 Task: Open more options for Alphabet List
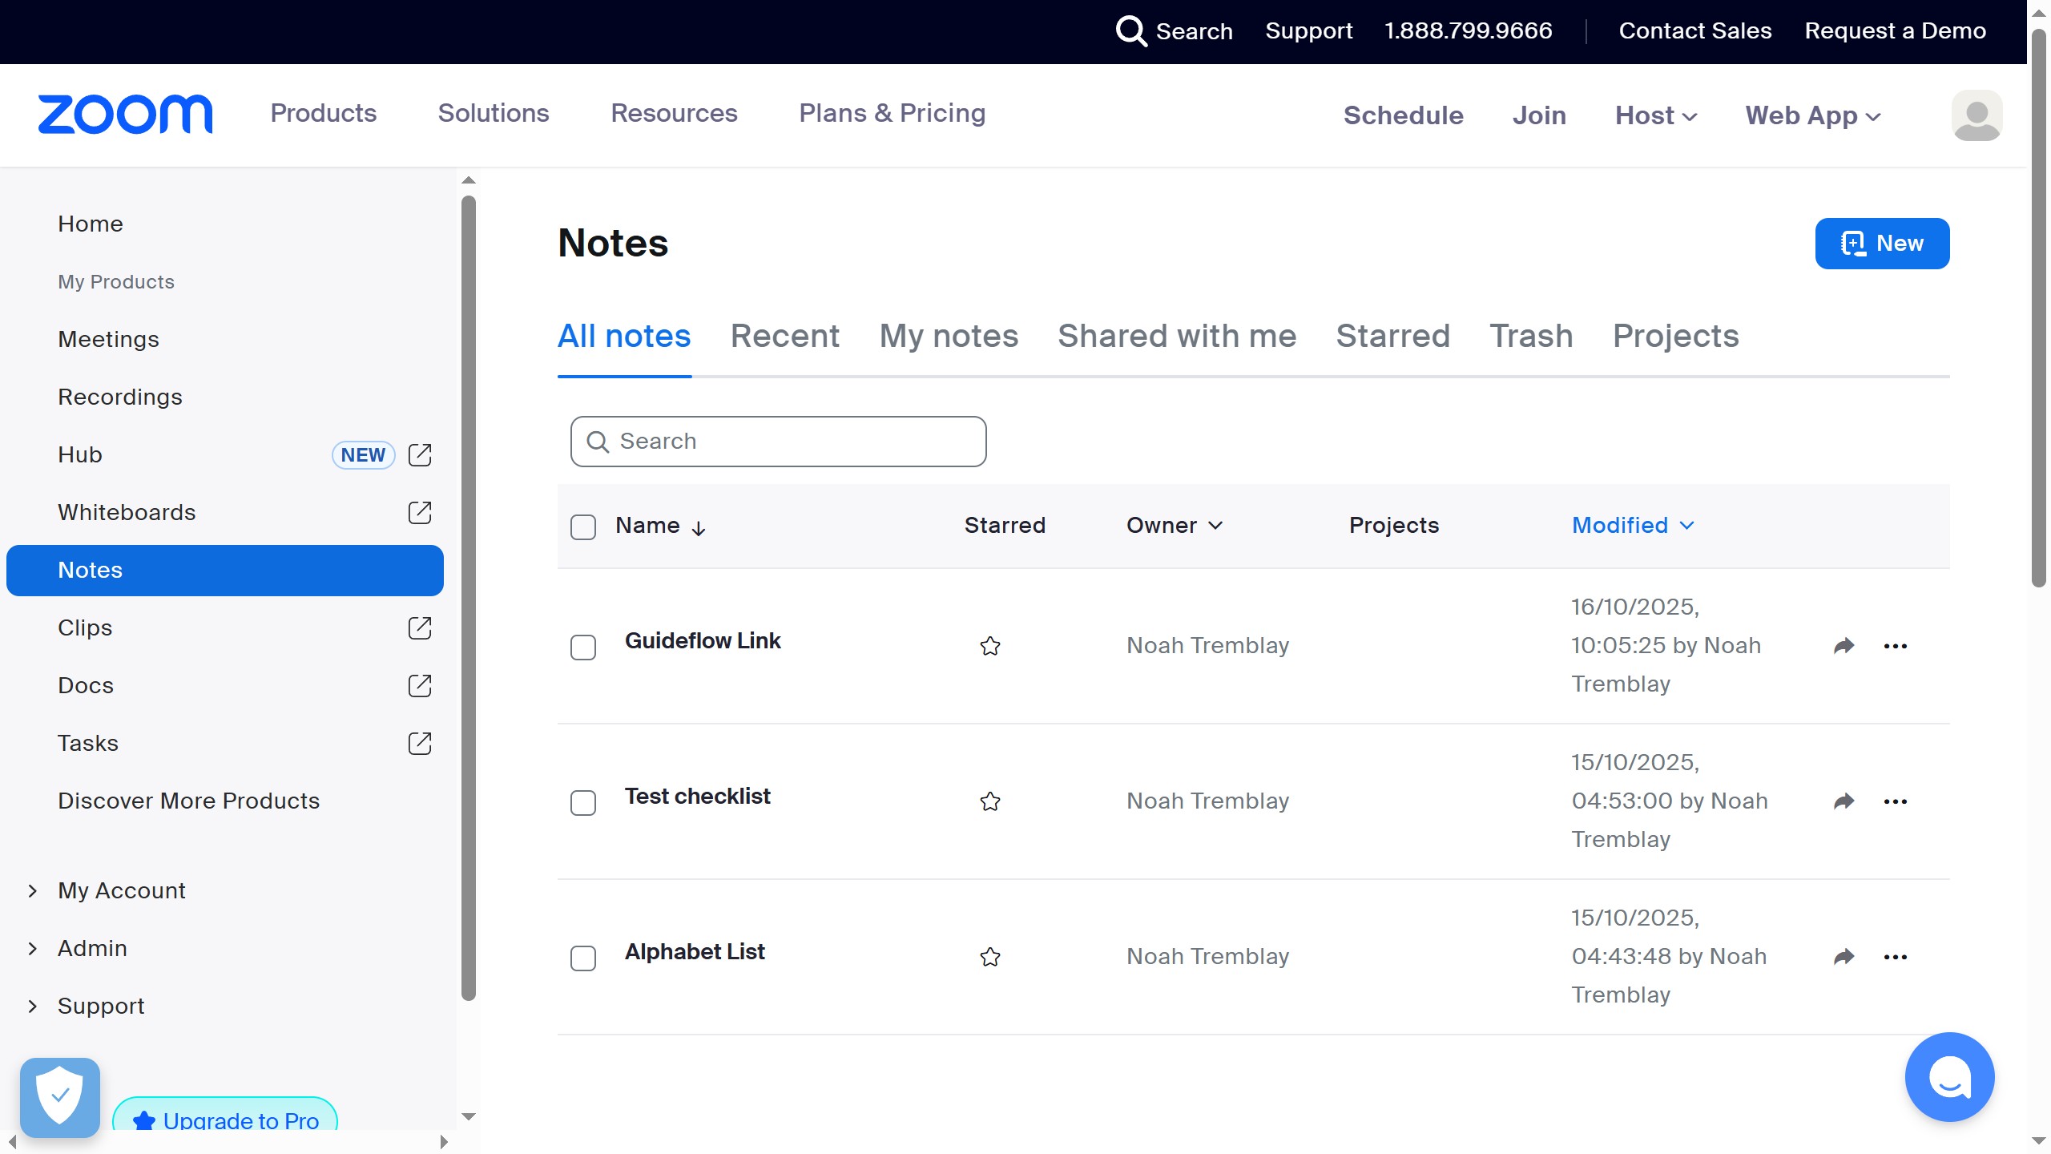tap(1896, 957)
